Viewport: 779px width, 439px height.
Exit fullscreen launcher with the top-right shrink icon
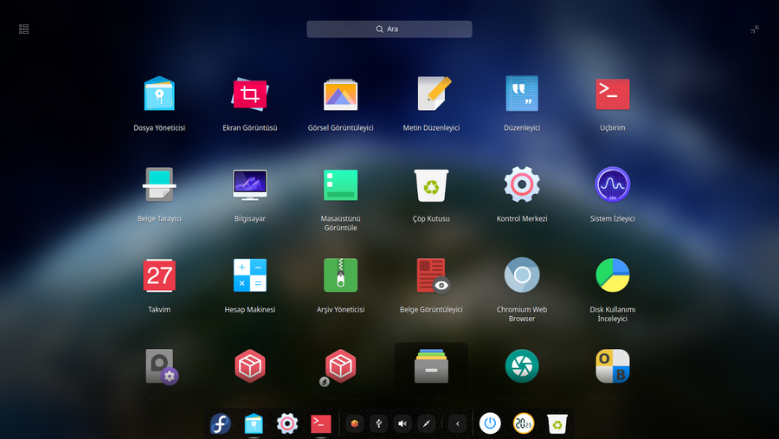tap(755, 29)
